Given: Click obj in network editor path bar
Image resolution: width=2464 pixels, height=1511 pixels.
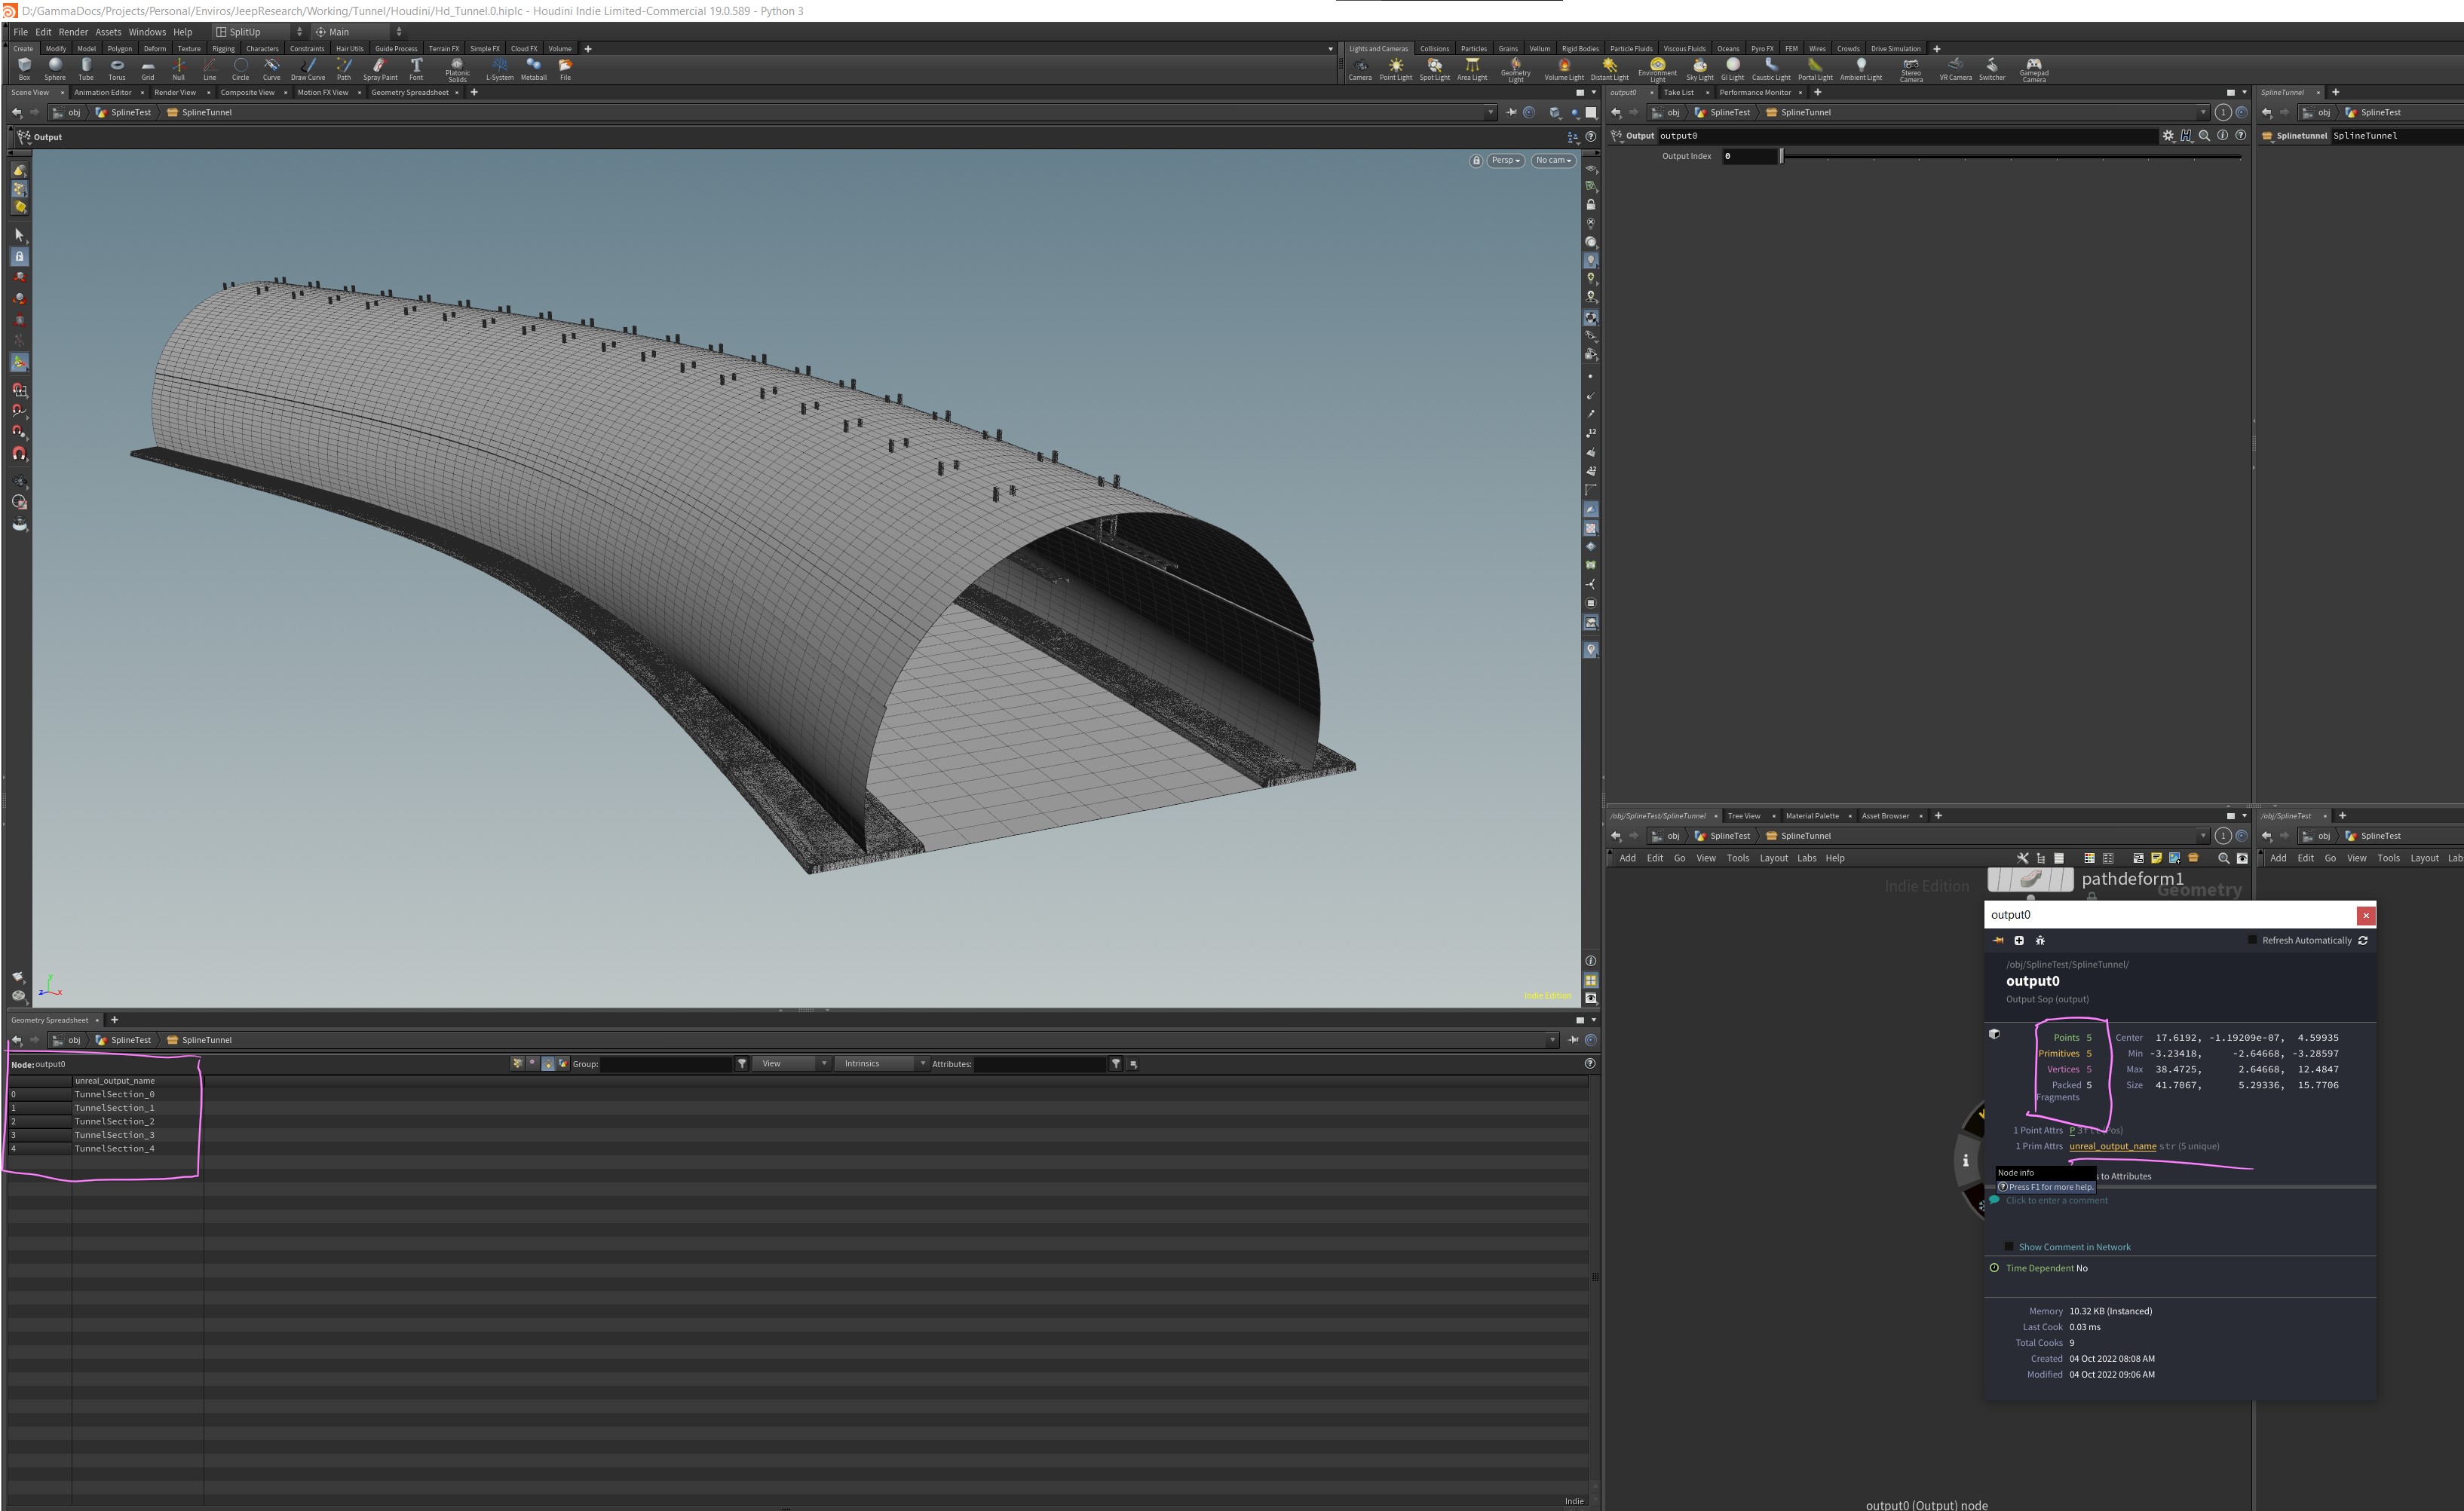Looking at the screenshot, I should pyautogui.click(x=1673, y=837).
